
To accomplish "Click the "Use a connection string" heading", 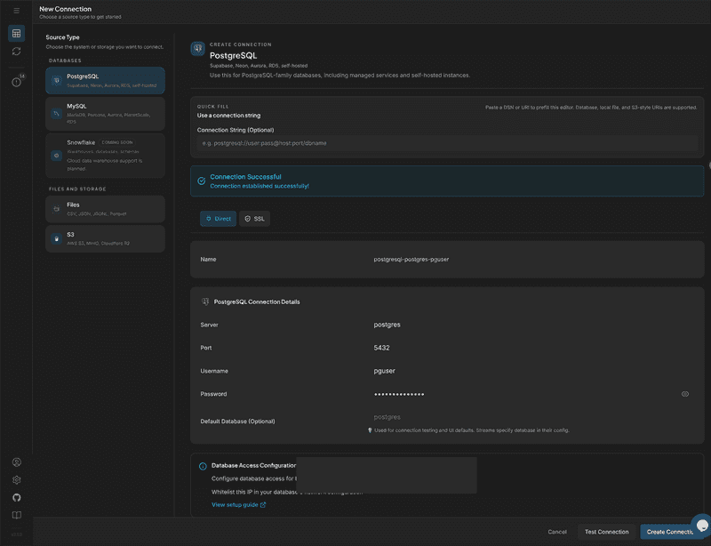I will pyautogui.click(x=228, y=116).
